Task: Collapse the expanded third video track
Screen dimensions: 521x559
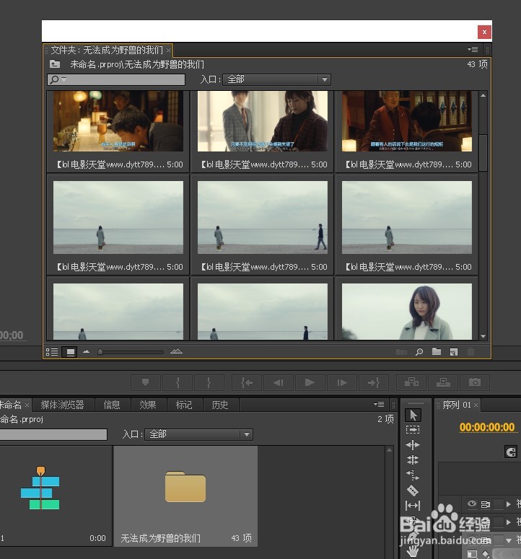Action: (509, 540)
